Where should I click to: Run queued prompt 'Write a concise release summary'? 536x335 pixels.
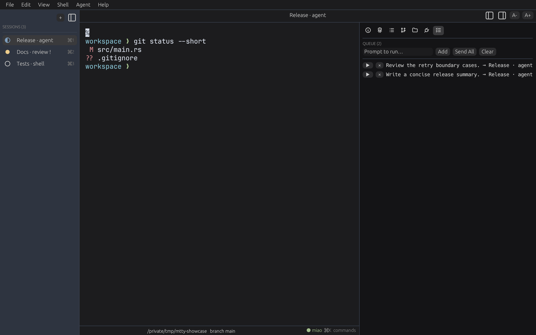[x=368, y=75]
